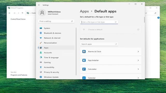Click the Settings main pane scrollbar
The image size is (166, 93).
pos(144,20)
